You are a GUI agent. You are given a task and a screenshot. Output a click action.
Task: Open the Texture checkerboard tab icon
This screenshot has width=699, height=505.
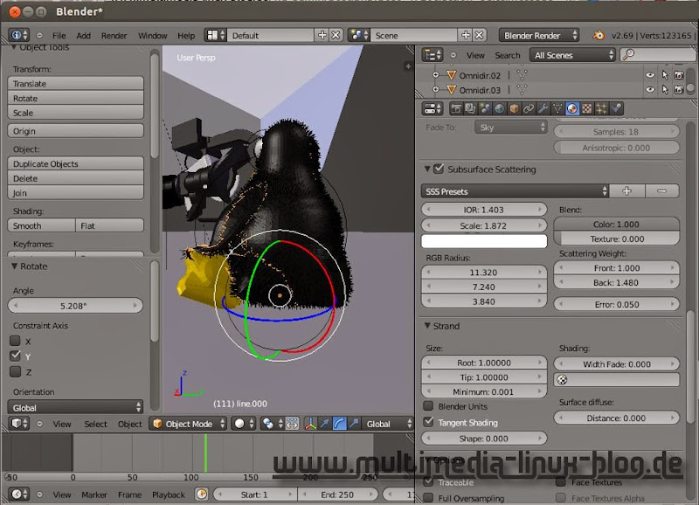click(x=587, y=108)
